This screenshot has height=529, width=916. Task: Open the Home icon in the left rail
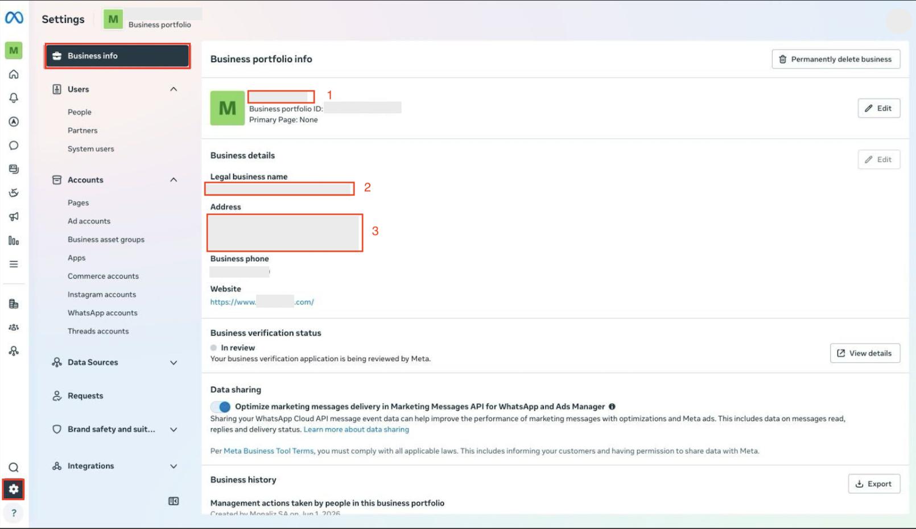(x=14, y=75)
